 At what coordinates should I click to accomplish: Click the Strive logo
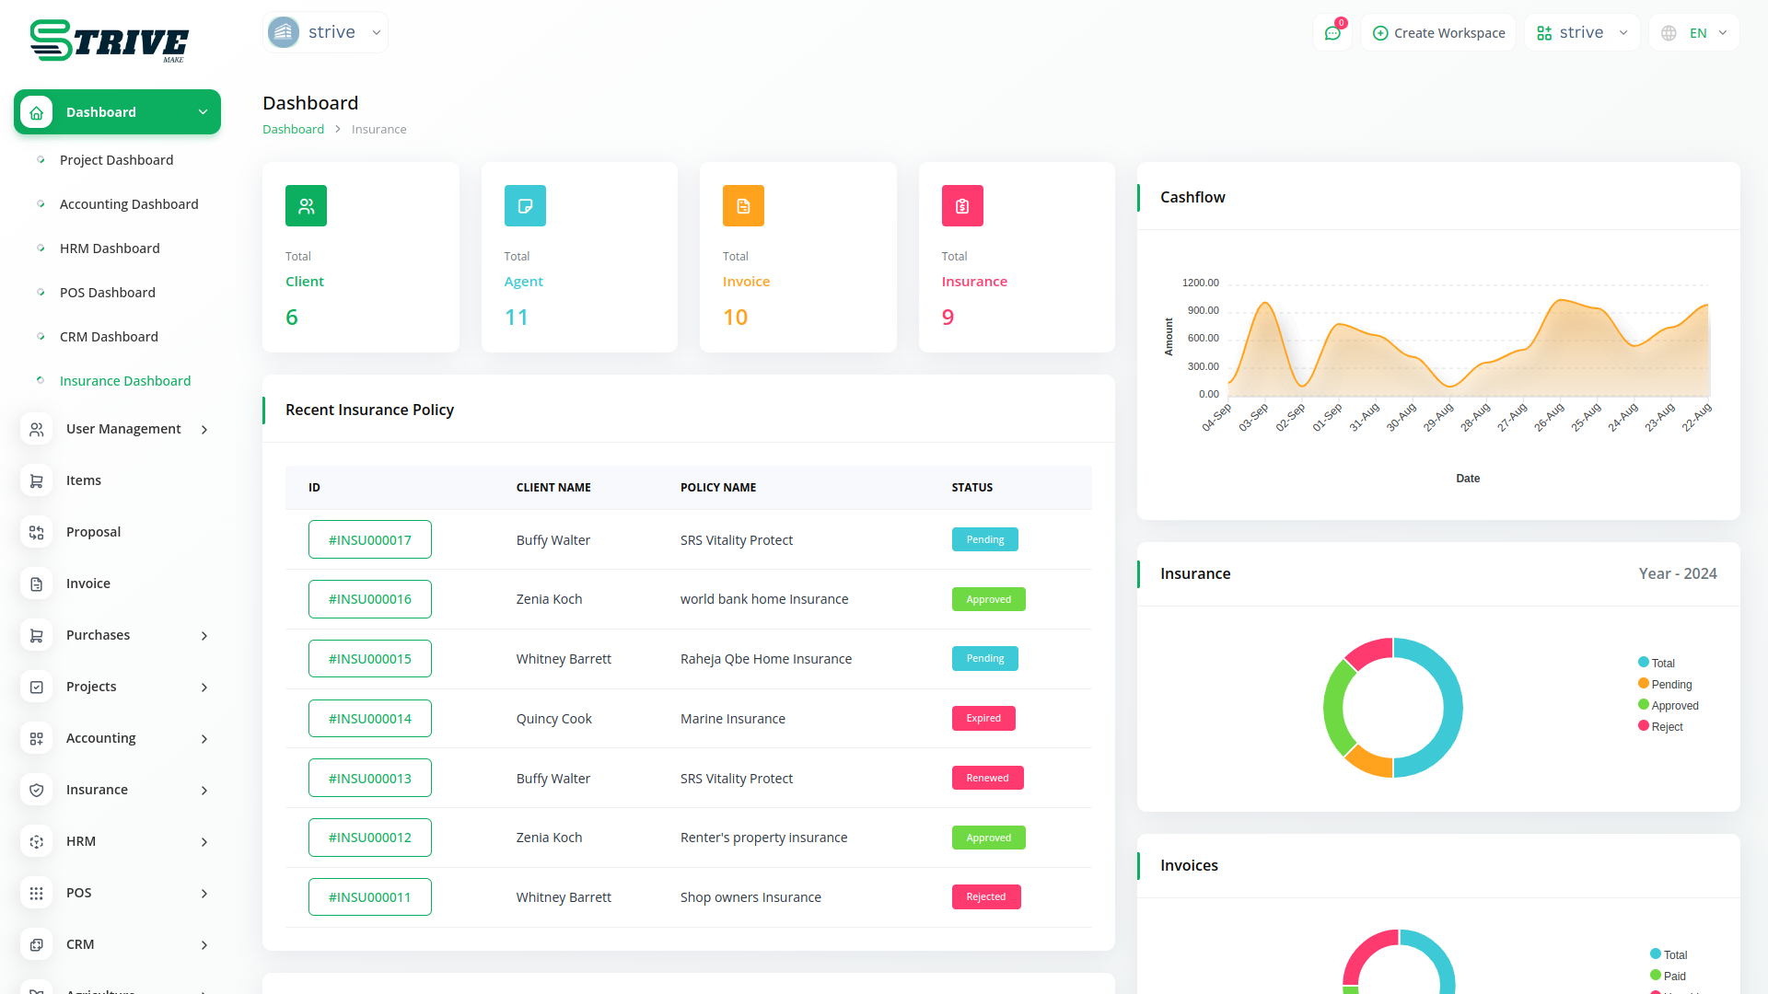point(109,41)
